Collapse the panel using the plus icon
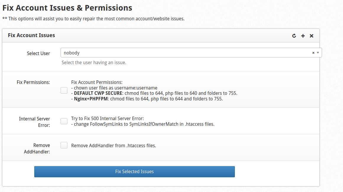343x192 pixels. (303, 36)
